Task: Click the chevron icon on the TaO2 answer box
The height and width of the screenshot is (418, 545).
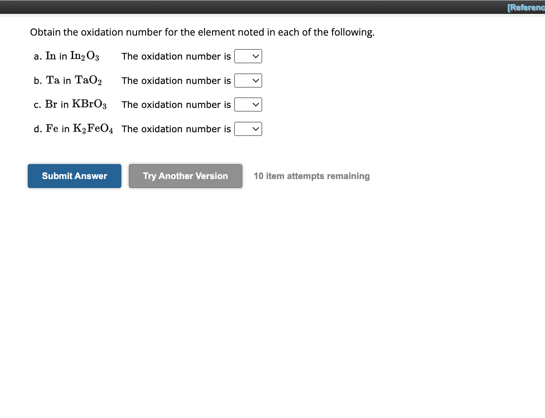Action: 255,81
